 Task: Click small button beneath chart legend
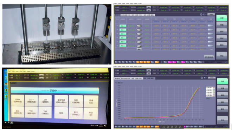[x=208, y=98]
